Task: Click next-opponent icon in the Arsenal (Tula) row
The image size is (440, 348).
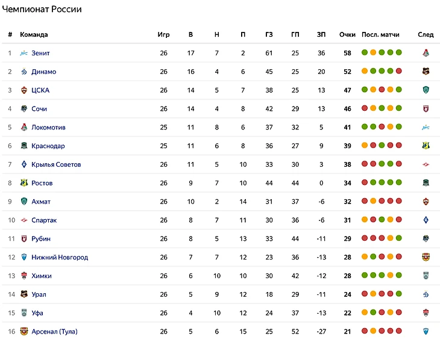Action: pos(426,332)
